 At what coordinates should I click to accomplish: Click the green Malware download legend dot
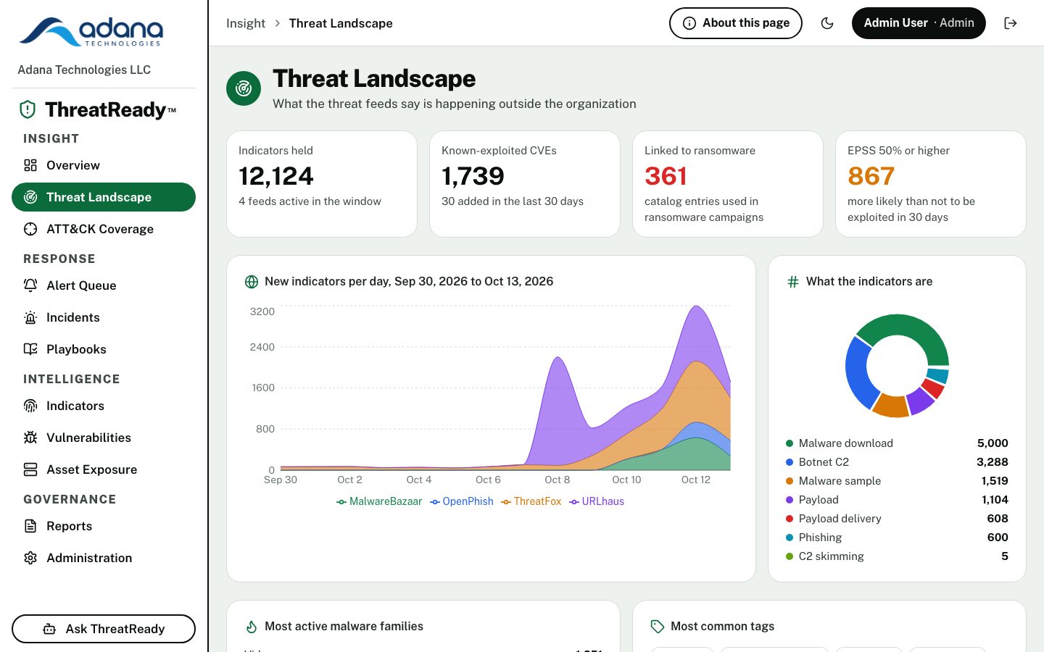tap(790, 443)
